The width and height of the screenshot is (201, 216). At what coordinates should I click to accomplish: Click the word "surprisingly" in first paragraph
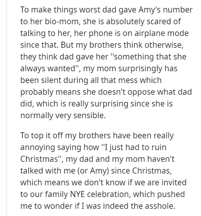[140, 69]
